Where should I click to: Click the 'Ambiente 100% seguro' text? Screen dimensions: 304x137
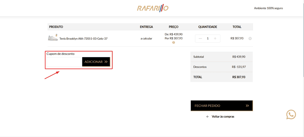point(268,8)
